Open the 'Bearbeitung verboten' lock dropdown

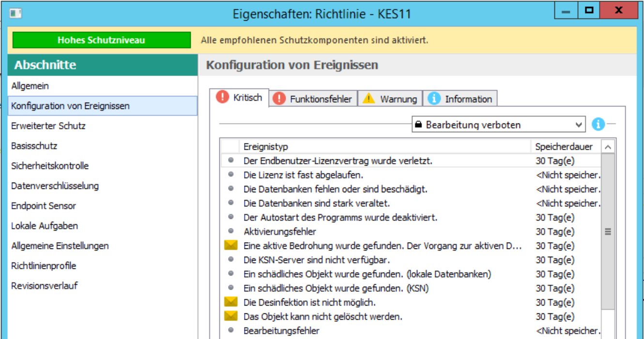coord(498,124)
